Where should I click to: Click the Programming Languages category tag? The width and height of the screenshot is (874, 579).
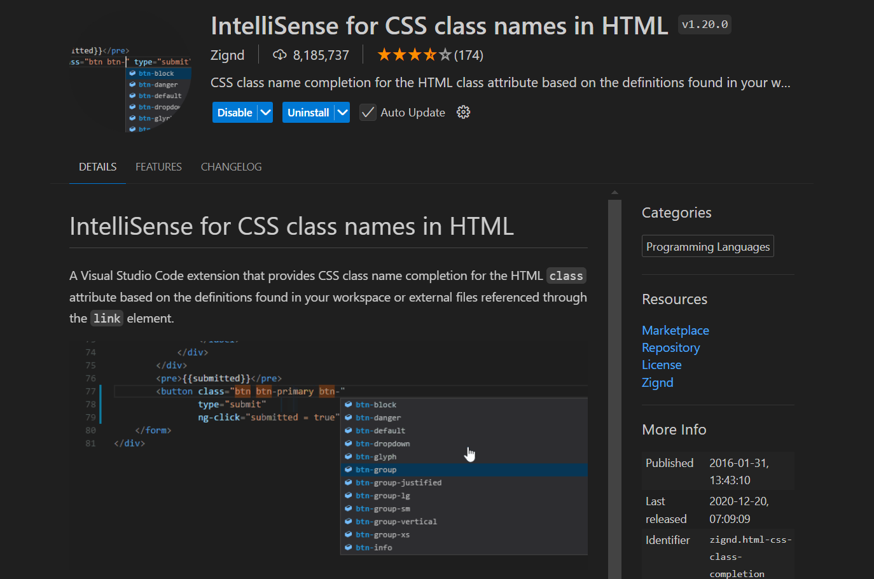(x=707, y=247)
